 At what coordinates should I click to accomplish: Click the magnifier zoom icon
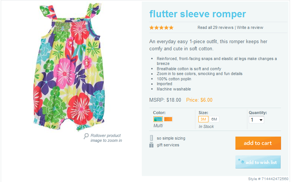click(86, 136)
